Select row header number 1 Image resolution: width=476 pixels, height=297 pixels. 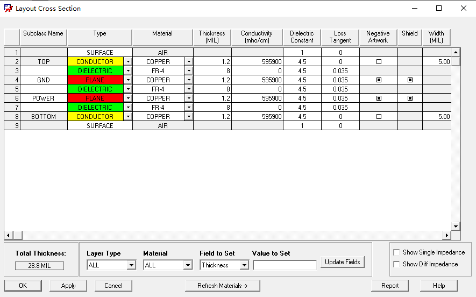[12, 53]
